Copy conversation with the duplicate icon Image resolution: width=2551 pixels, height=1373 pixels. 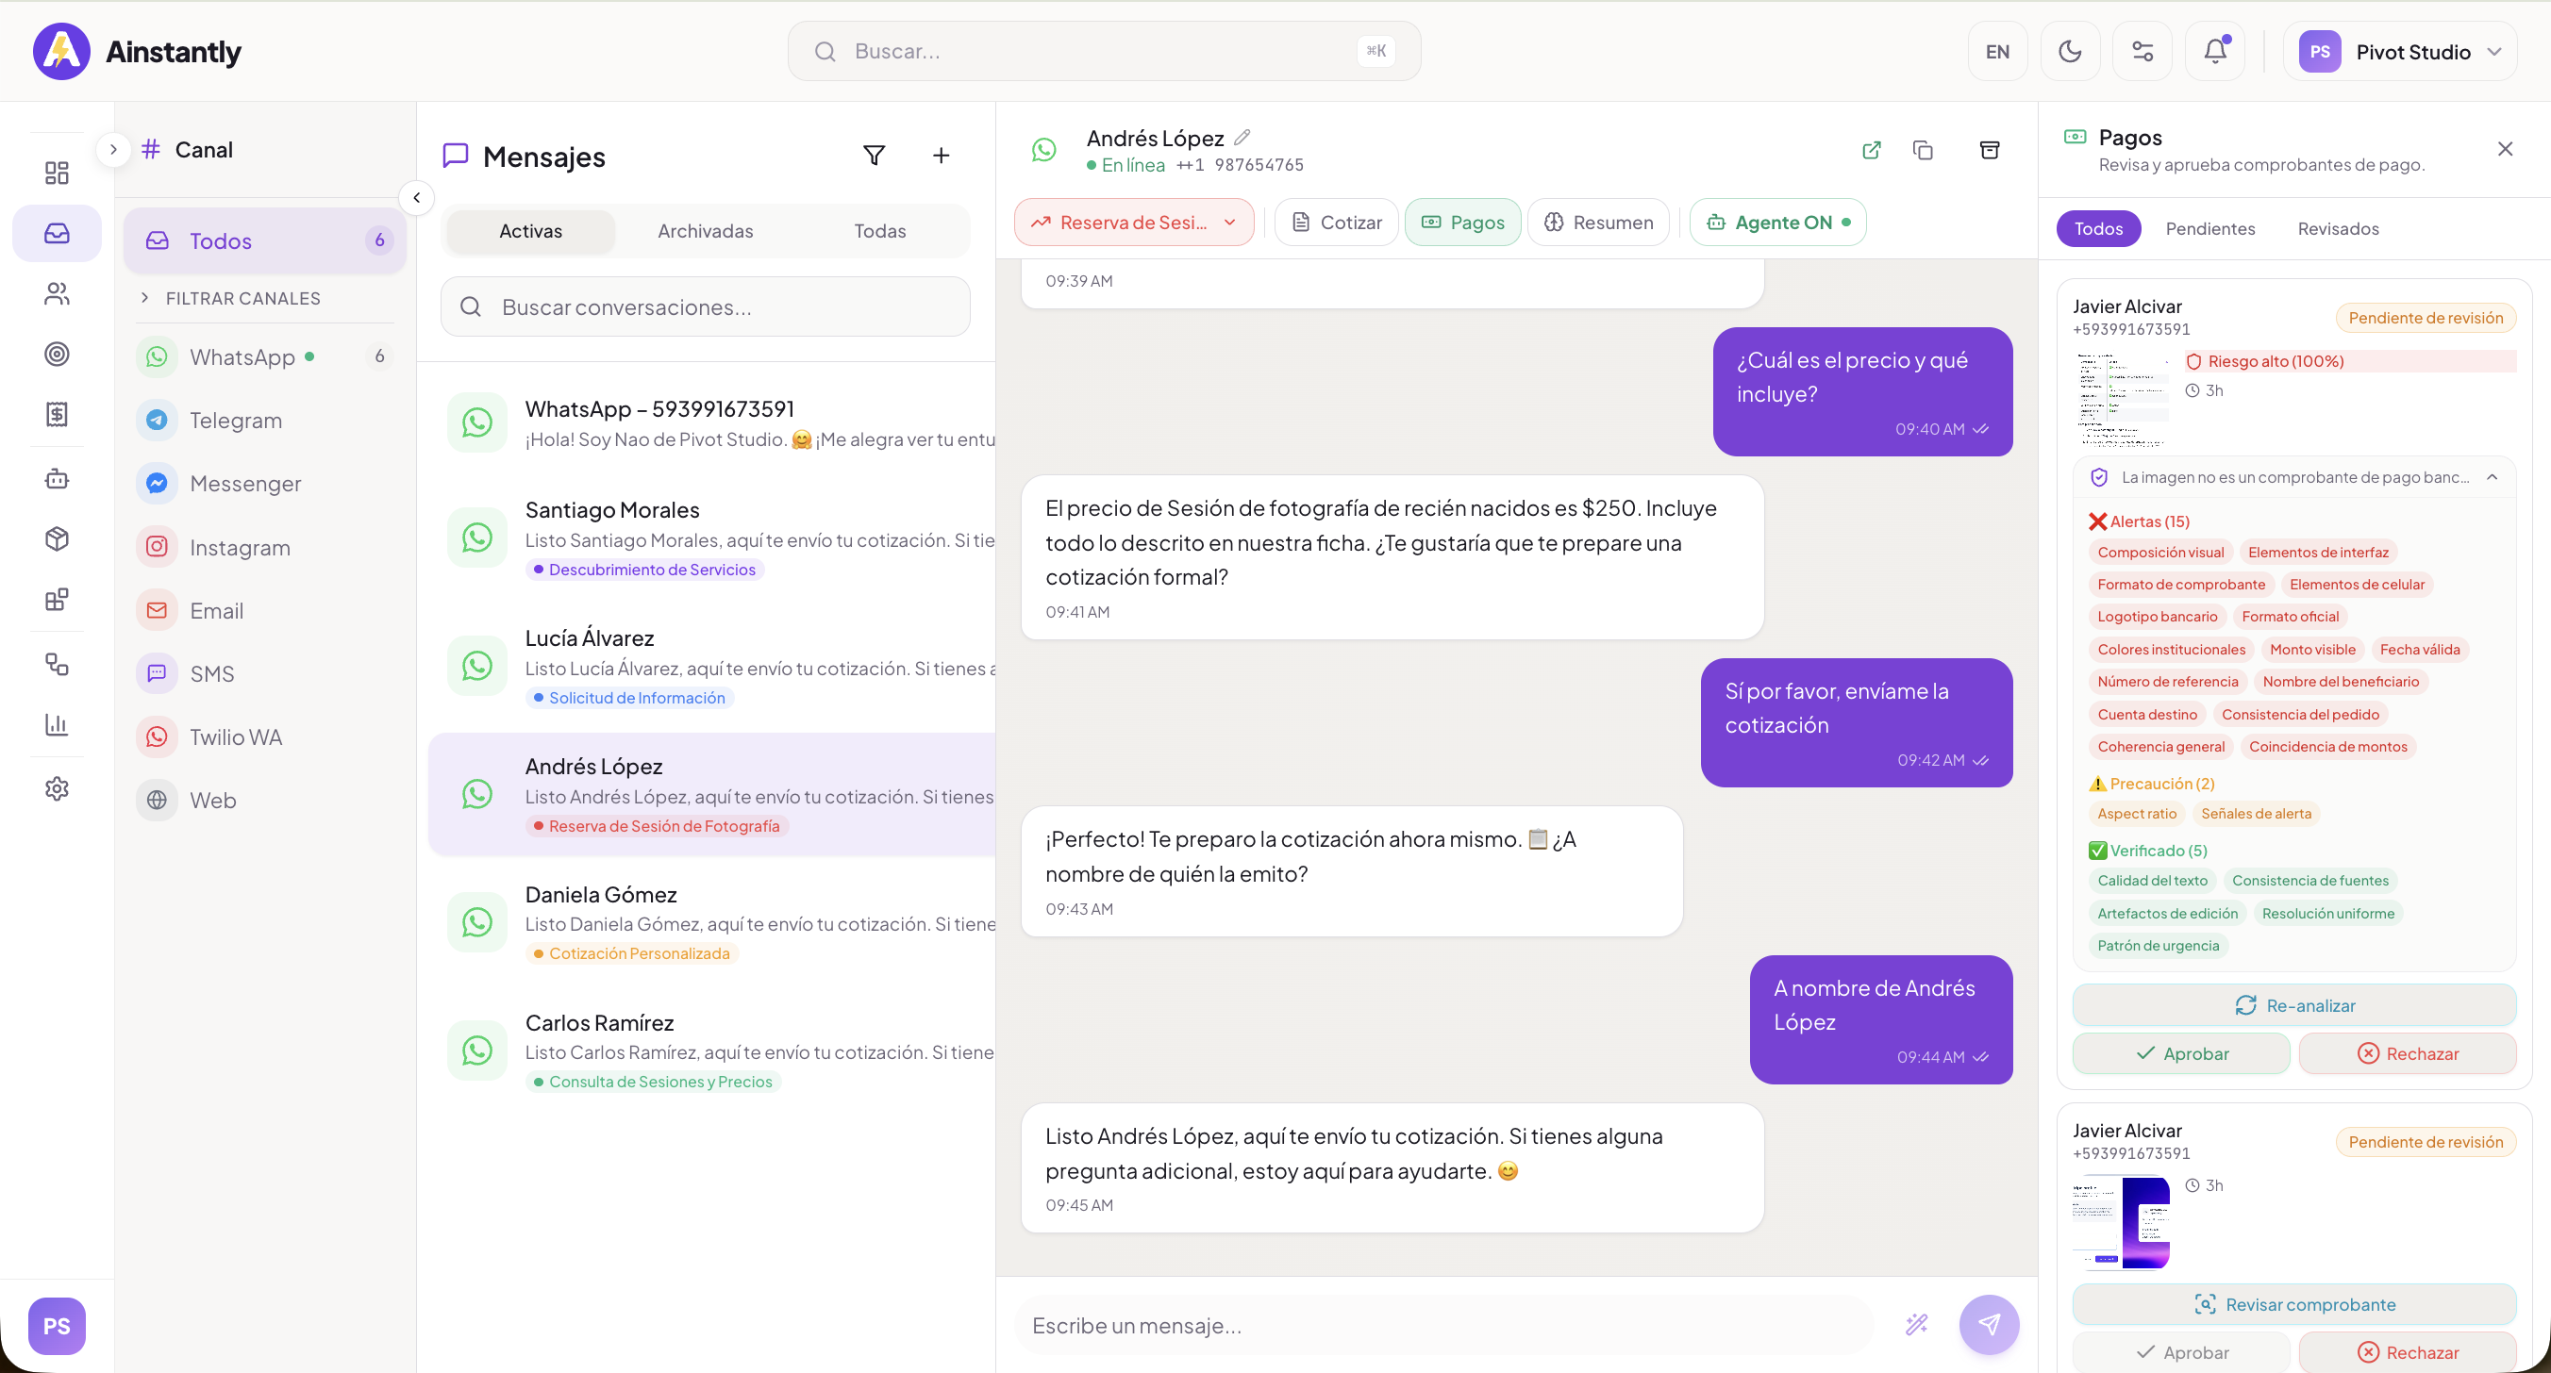click(1922, 151)
